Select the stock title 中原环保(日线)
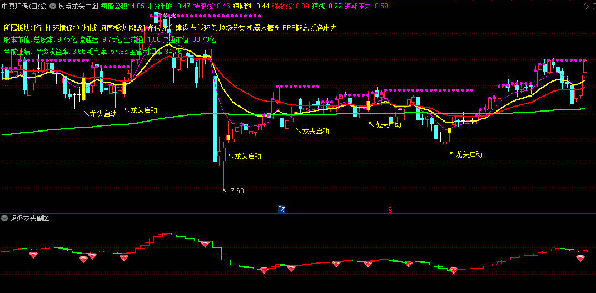This screenshot has height=293, width=596. [x=24, y=6]
